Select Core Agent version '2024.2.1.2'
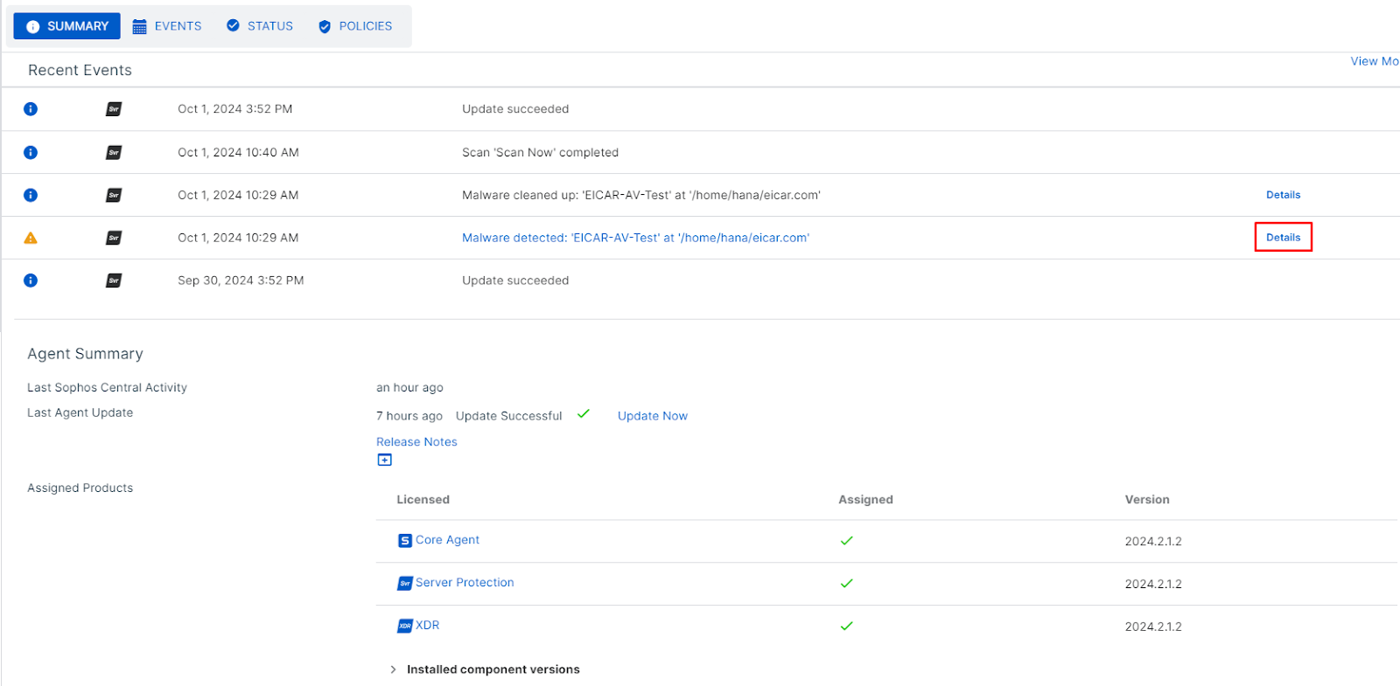This screenshot has height=686, width=1400. [1153, 542]
